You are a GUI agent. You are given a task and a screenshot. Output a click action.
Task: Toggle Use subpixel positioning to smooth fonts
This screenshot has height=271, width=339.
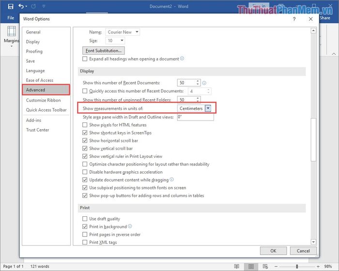click(85, 188)
